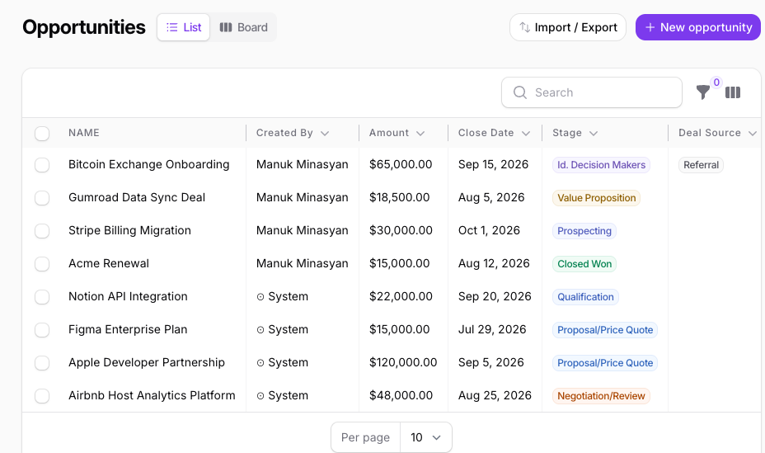Click the Sep 15, 2026 close date
Viewport: 765px width, 453px height.
coord(493,164)
